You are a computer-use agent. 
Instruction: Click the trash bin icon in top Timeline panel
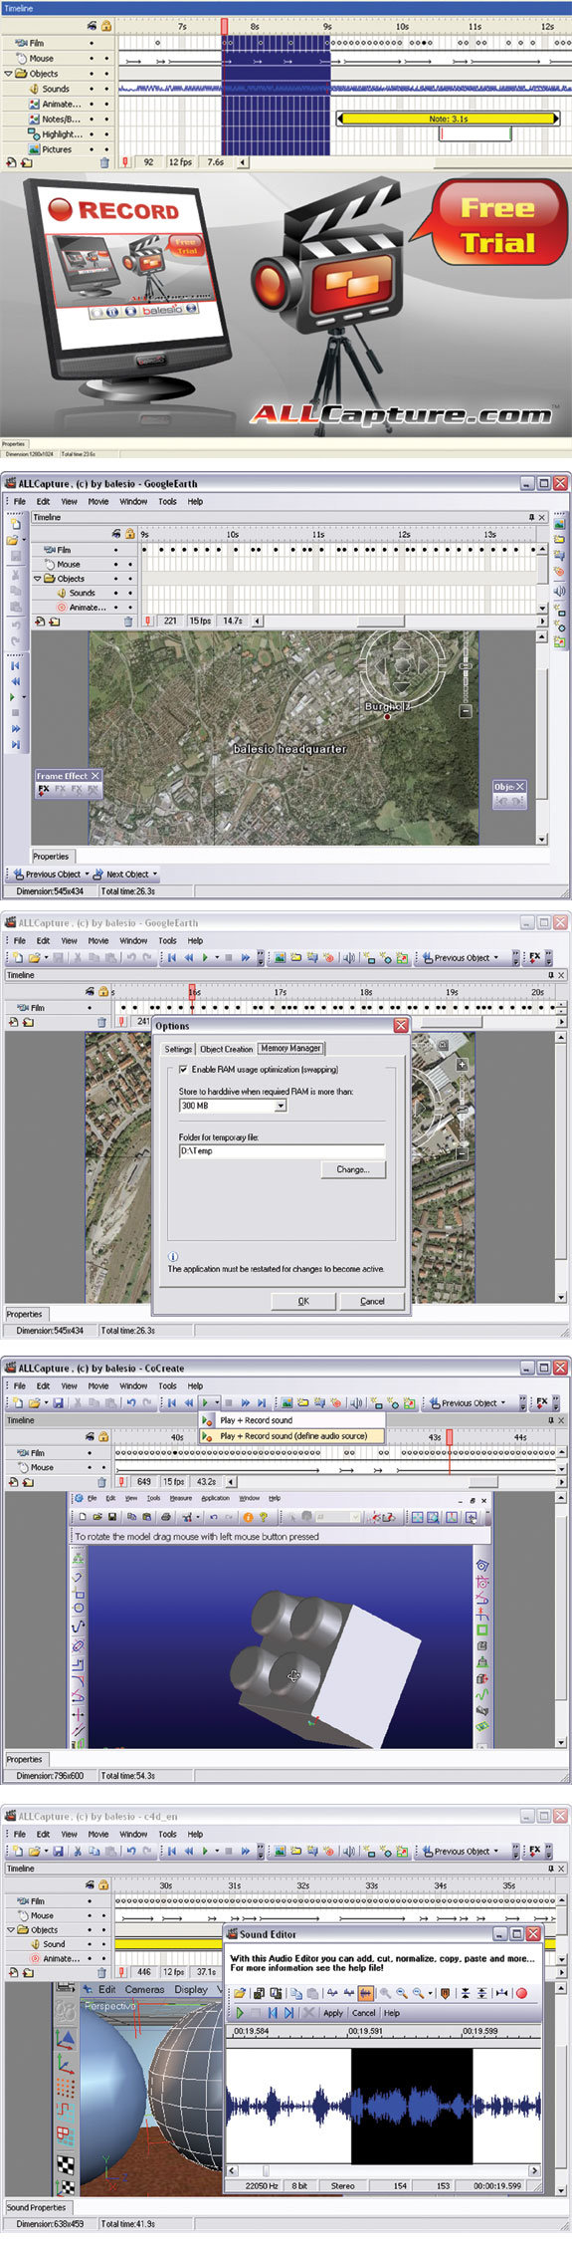(104, 161)
